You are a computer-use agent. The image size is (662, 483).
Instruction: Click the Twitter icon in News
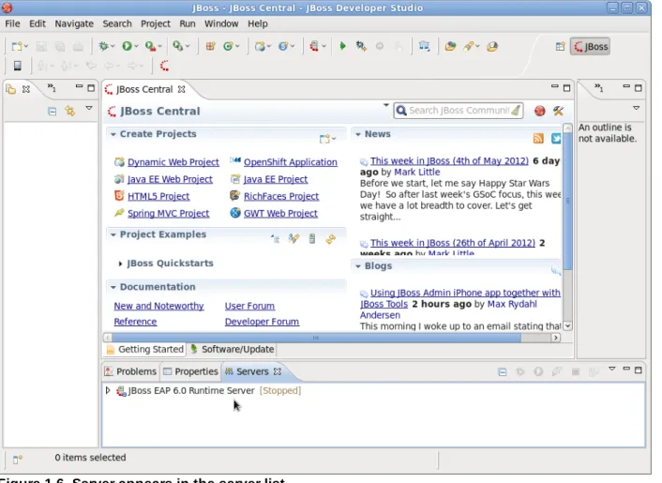[x=556, y=139]
